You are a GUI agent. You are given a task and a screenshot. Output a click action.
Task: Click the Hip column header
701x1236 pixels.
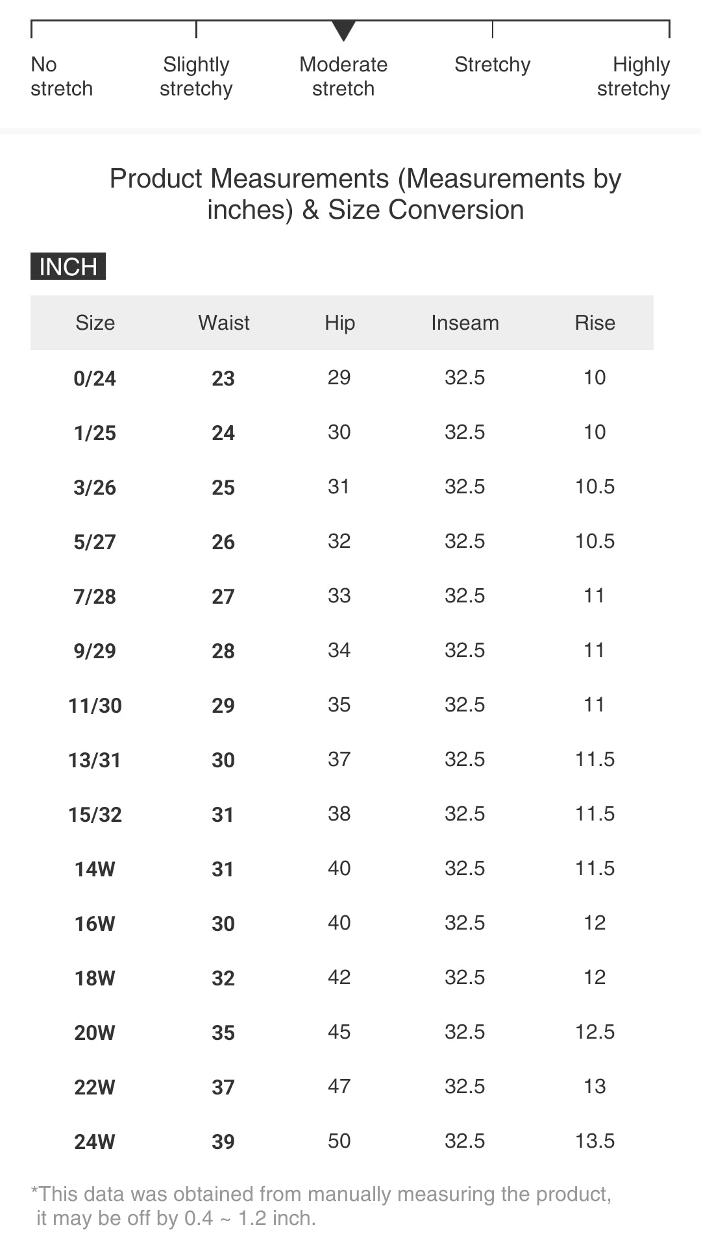tap(339, 323)
